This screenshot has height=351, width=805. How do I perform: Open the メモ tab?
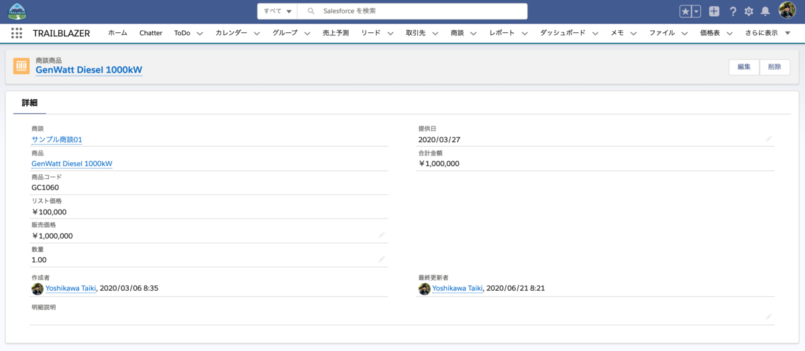coord(617,33)
